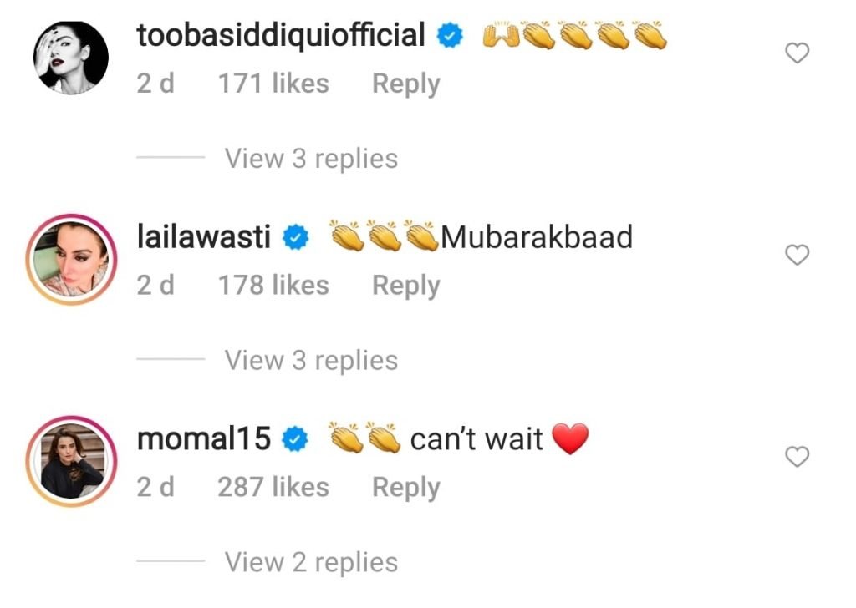The height and width of the screenshot is (608, 856).
Task: Tap heart icon on momal15's comment
Action: click(797, 456)
